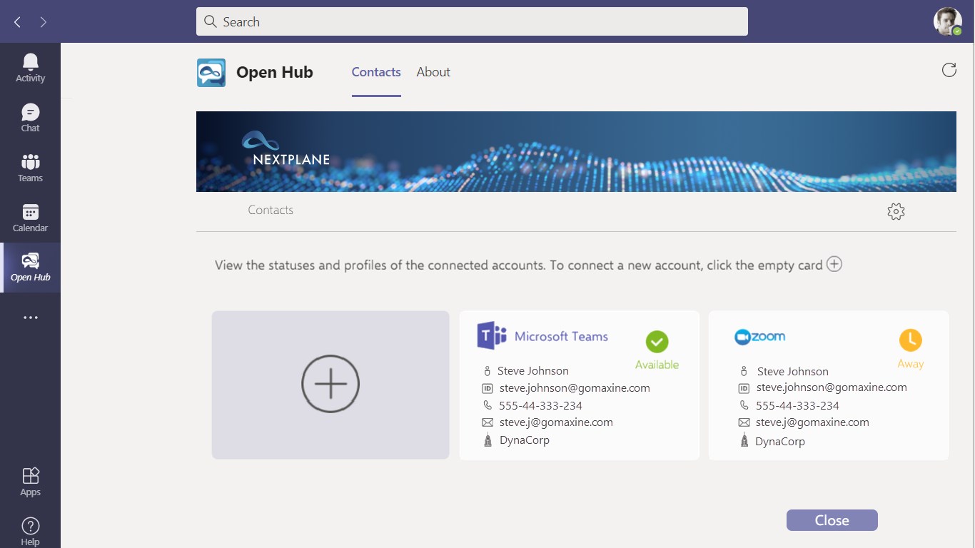Close the Open Hub panel
Screen dimensions: 975x548
click(832, 520)
